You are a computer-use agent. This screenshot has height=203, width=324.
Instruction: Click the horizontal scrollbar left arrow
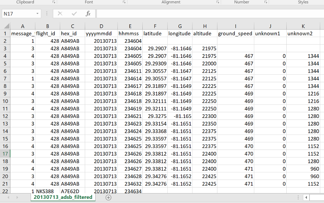click(x=306, y=197)
